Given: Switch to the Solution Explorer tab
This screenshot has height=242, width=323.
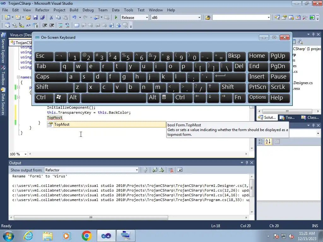Looking at the screenshot, I should (x=267, y=118).
